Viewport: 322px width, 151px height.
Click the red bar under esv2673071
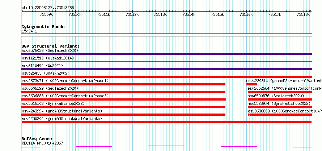(x=123, y=84)
